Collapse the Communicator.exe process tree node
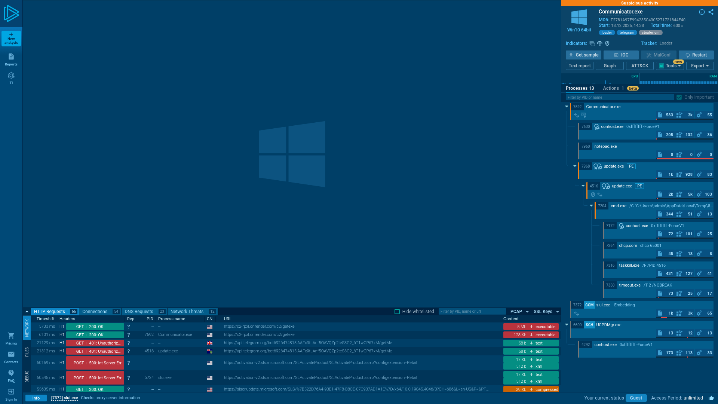 [566, 106]
